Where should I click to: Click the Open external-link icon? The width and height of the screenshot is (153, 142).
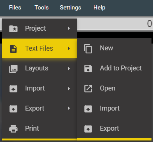coord(88,89)
